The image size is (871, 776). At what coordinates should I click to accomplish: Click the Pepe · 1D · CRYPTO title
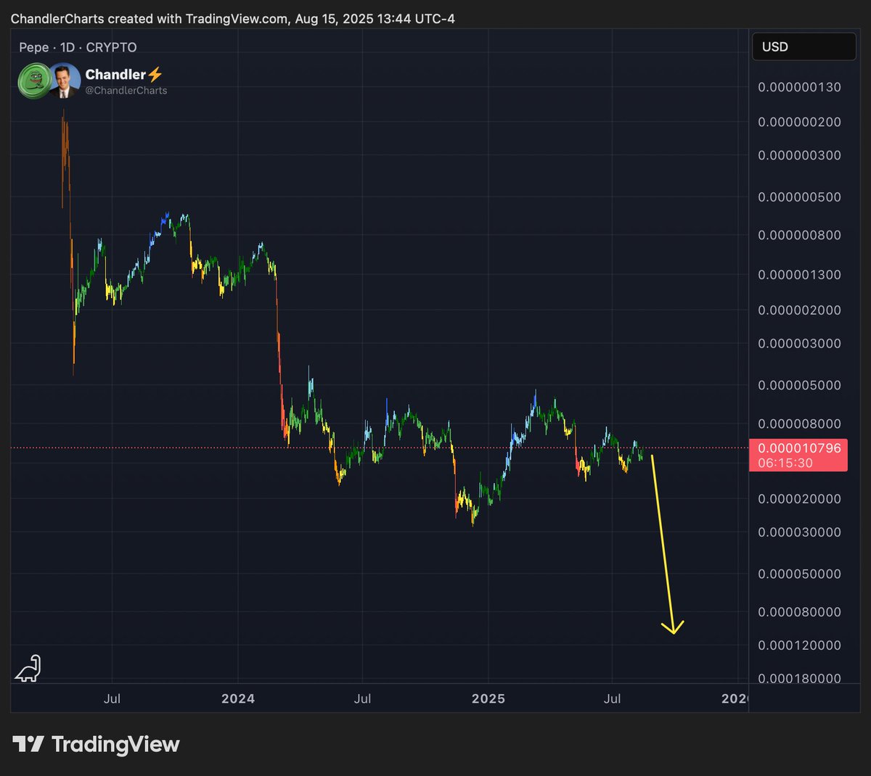(78, 47)
